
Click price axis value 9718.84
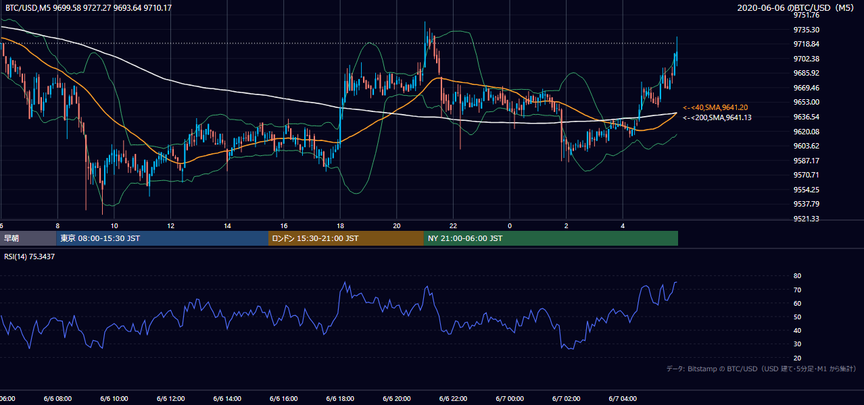click(x=806, y=44)
